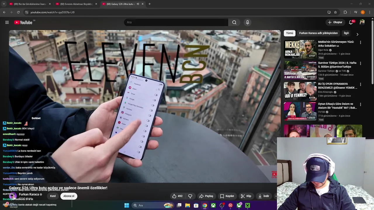Screen dimensions: 374x210
Task: Switch to Rio'da Gördüklerime tab
Action: click(30, 4)
